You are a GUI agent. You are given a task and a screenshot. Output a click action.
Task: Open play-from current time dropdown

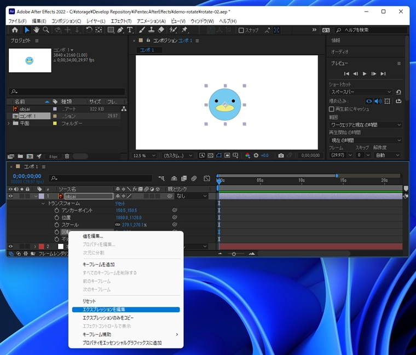(x=366, y=140)
